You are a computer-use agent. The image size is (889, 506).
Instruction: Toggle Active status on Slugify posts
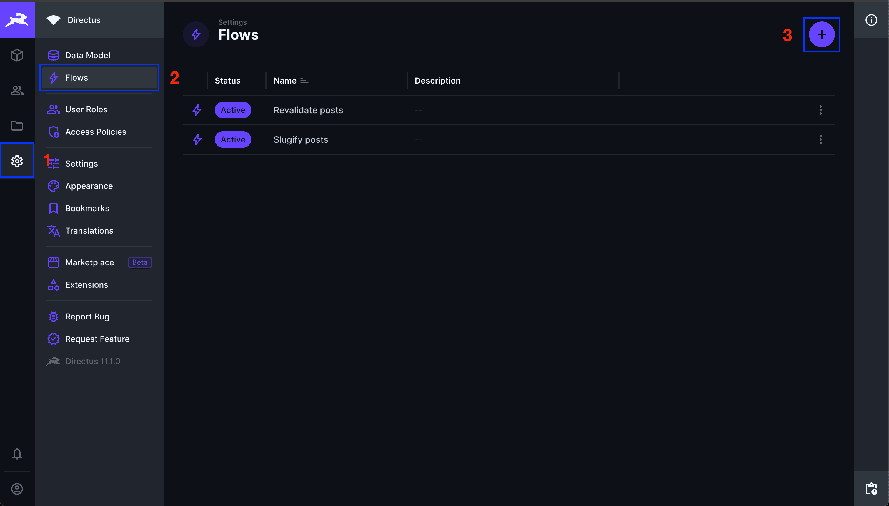click(x=233, y=139)
